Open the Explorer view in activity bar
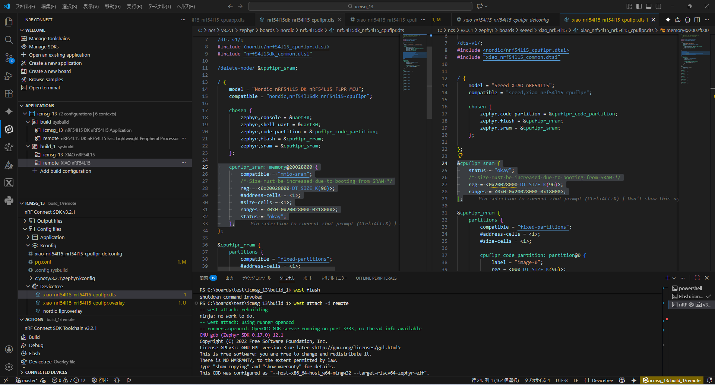The height and width of the screenshot is (385, 715). 9,22
